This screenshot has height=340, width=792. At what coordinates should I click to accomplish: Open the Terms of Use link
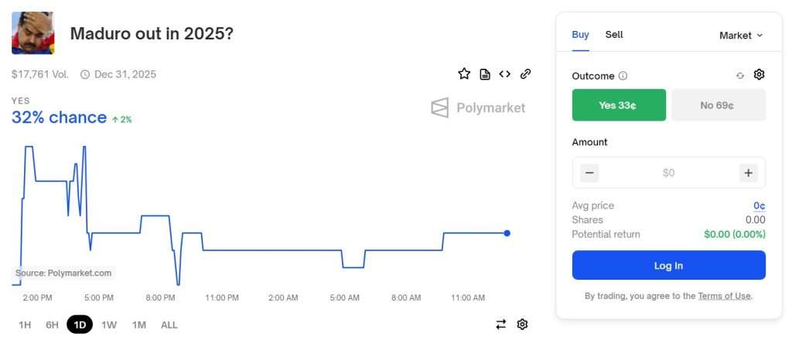(724, 296)
